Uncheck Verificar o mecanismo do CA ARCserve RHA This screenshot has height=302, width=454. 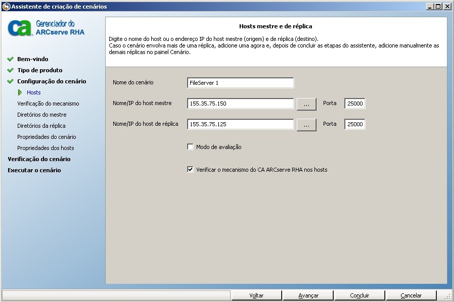point(190,170)
